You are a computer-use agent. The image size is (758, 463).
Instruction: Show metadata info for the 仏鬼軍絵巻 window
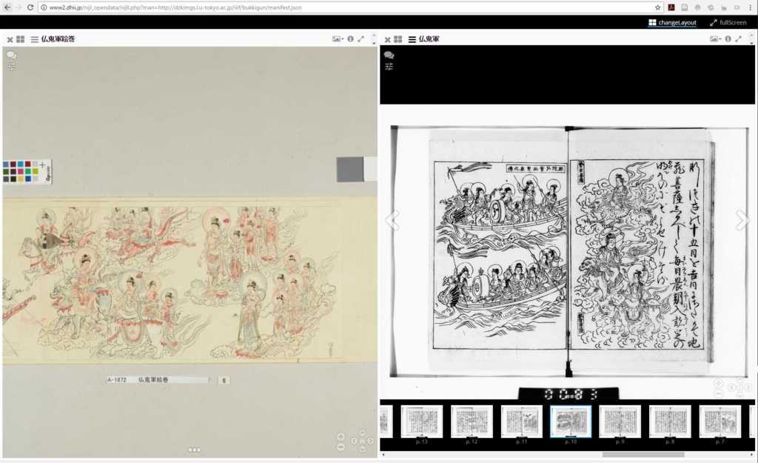click(x=350, y=39)
